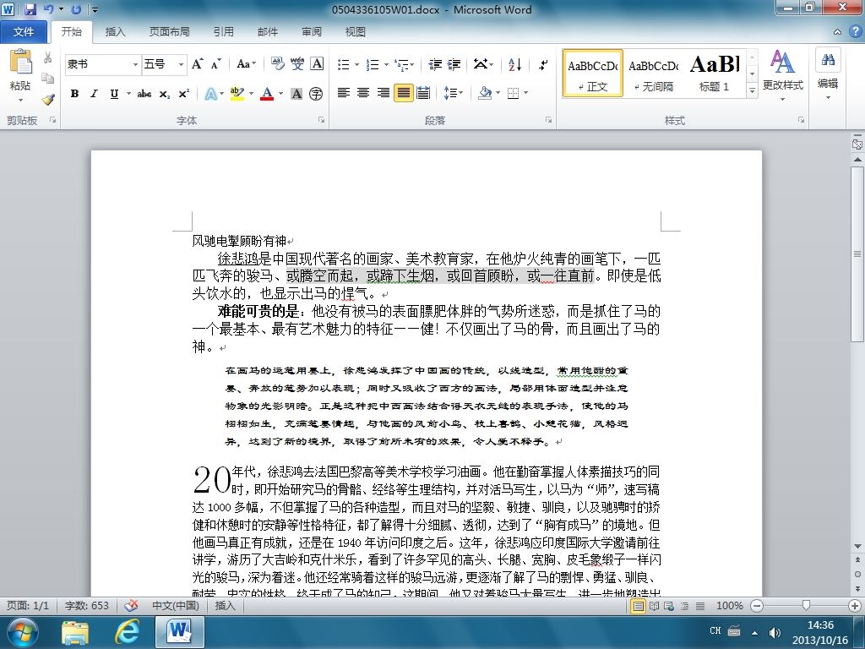Viewport: 865px width, 649px height.
Task: Apply strikethrough with abc button
Action: click(x=144, y=94)
